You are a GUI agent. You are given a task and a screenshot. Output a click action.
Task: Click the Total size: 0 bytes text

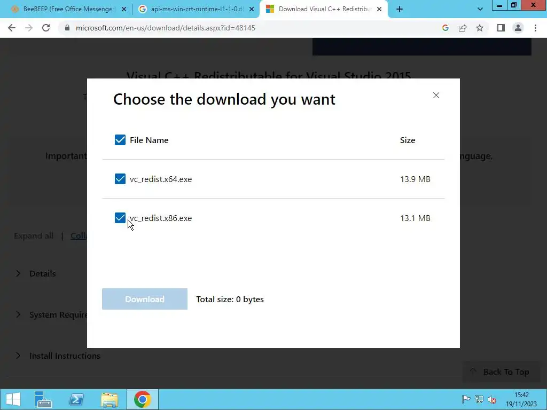[x=230, y=299]
